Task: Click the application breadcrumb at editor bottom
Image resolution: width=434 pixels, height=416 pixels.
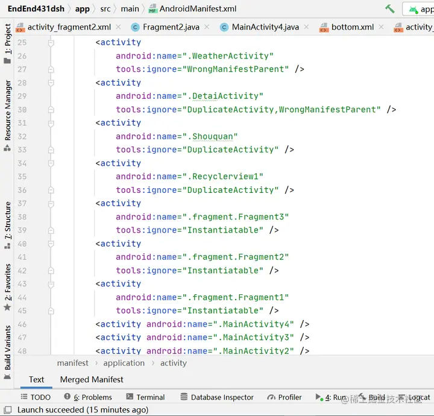Action: (x=124, y=363)
